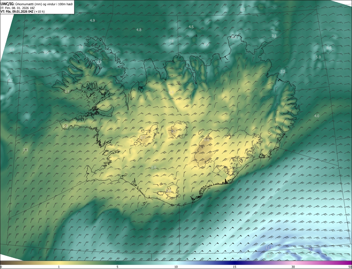Click the 4.0 value label
352x269 pixels.
point(317,116)
